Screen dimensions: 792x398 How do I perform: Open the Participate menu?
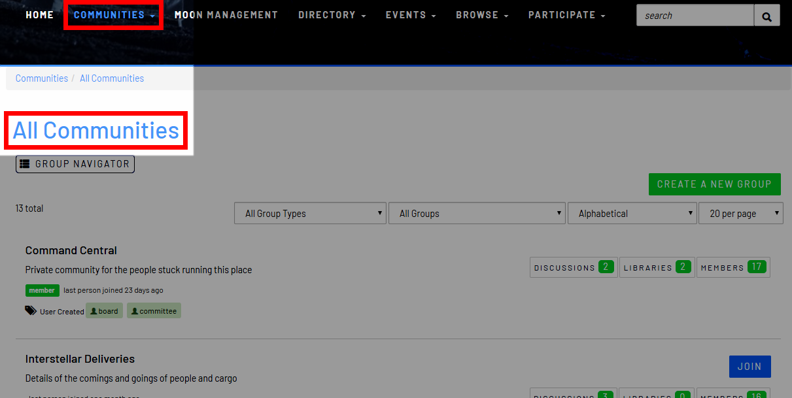coord(567,15)
